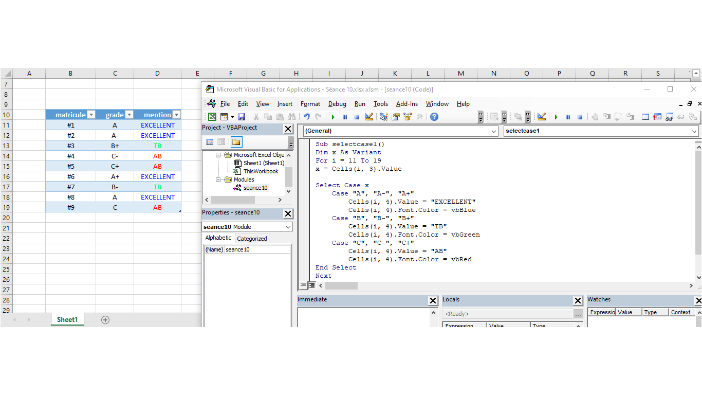Open the Run menu

coord(360,104)
